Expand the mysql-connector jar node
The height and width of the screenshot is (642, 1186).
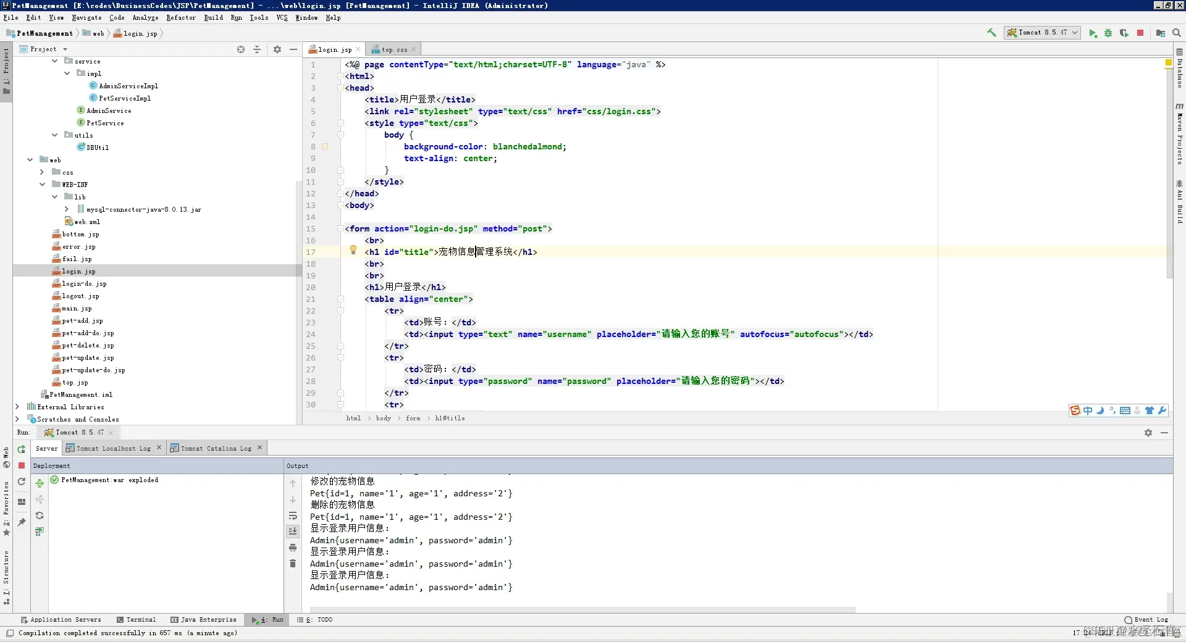pos(67,209)
